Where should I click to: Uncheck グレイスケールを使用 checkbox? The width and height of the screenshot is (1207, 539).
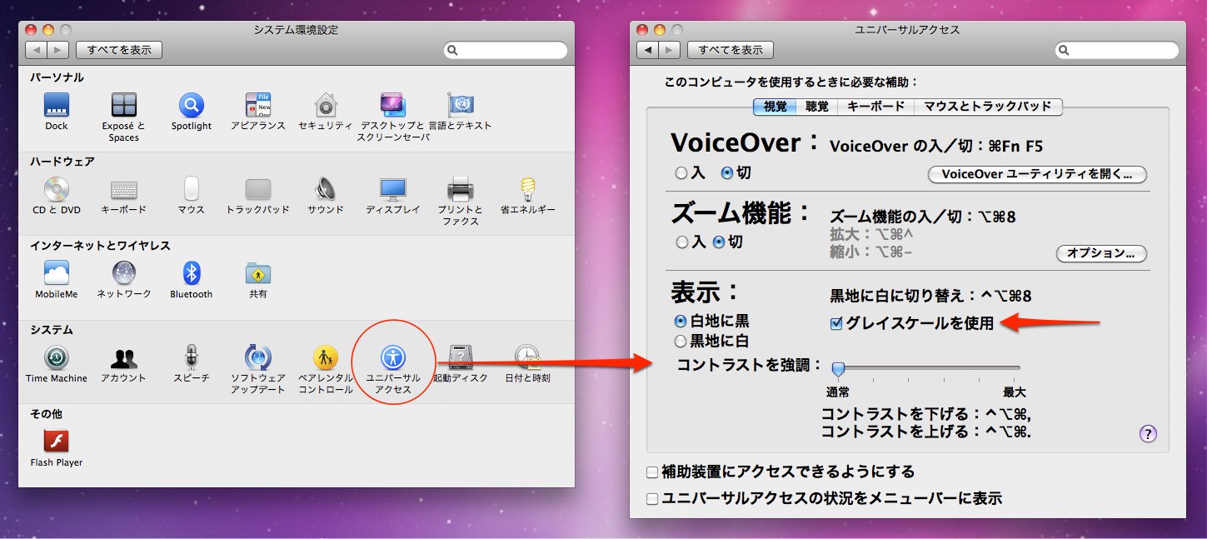(837, 323)
